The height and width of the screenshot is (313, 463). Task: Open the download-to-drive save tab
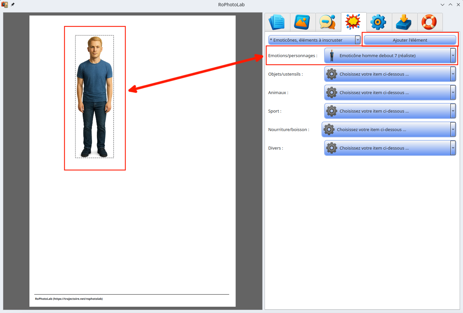[x=404, y=22]
